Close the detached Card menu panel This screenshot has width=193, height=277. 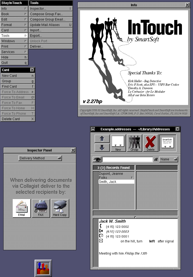(32, 70)
